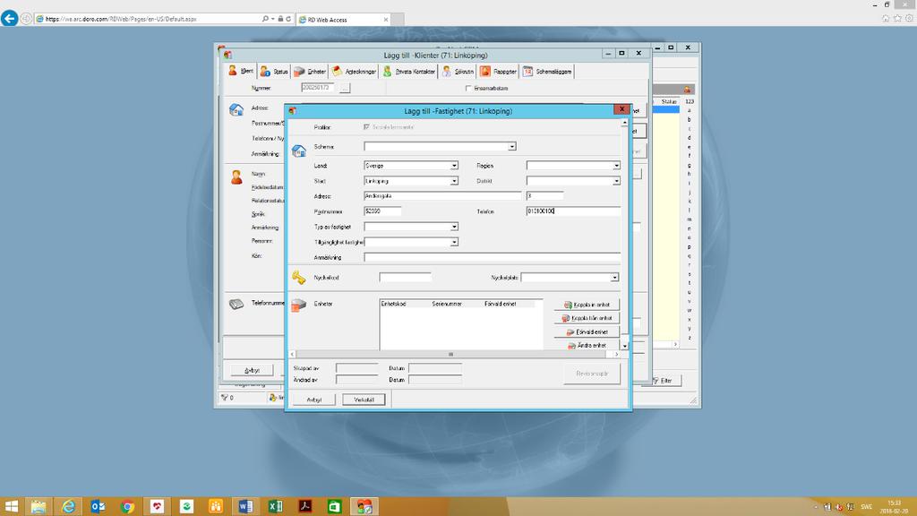Click the Koppla in enhet button
The height and width of the screenshot is (516, 917).
pos(587,305)
